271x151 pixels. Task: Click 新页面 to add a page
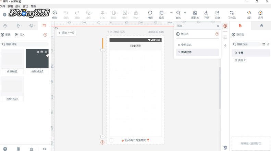pyautogui.click(x=238, y=35)
